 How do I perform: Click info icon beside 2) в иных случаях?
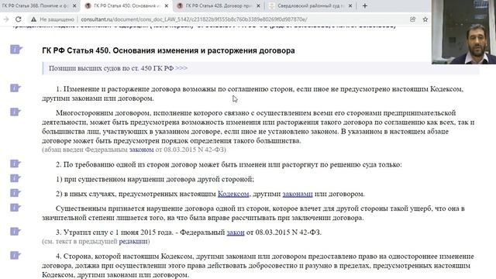tap(15, 193)
